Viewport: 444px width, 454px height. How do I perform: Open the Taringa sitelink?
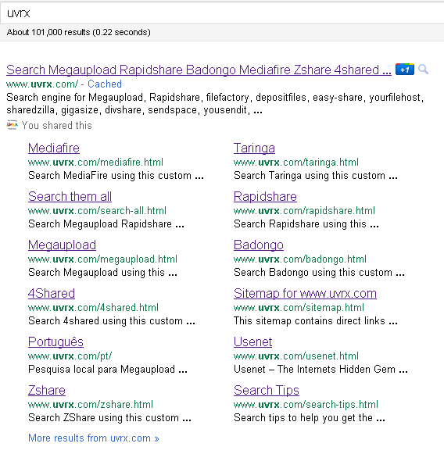point(254,148)
